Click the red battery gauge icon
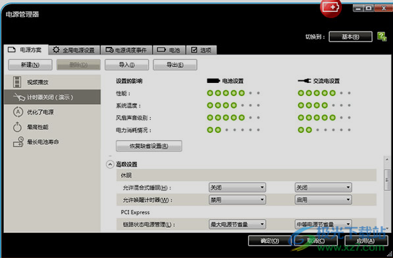Viewport: 393px width, 258px height. pos(331,7)
